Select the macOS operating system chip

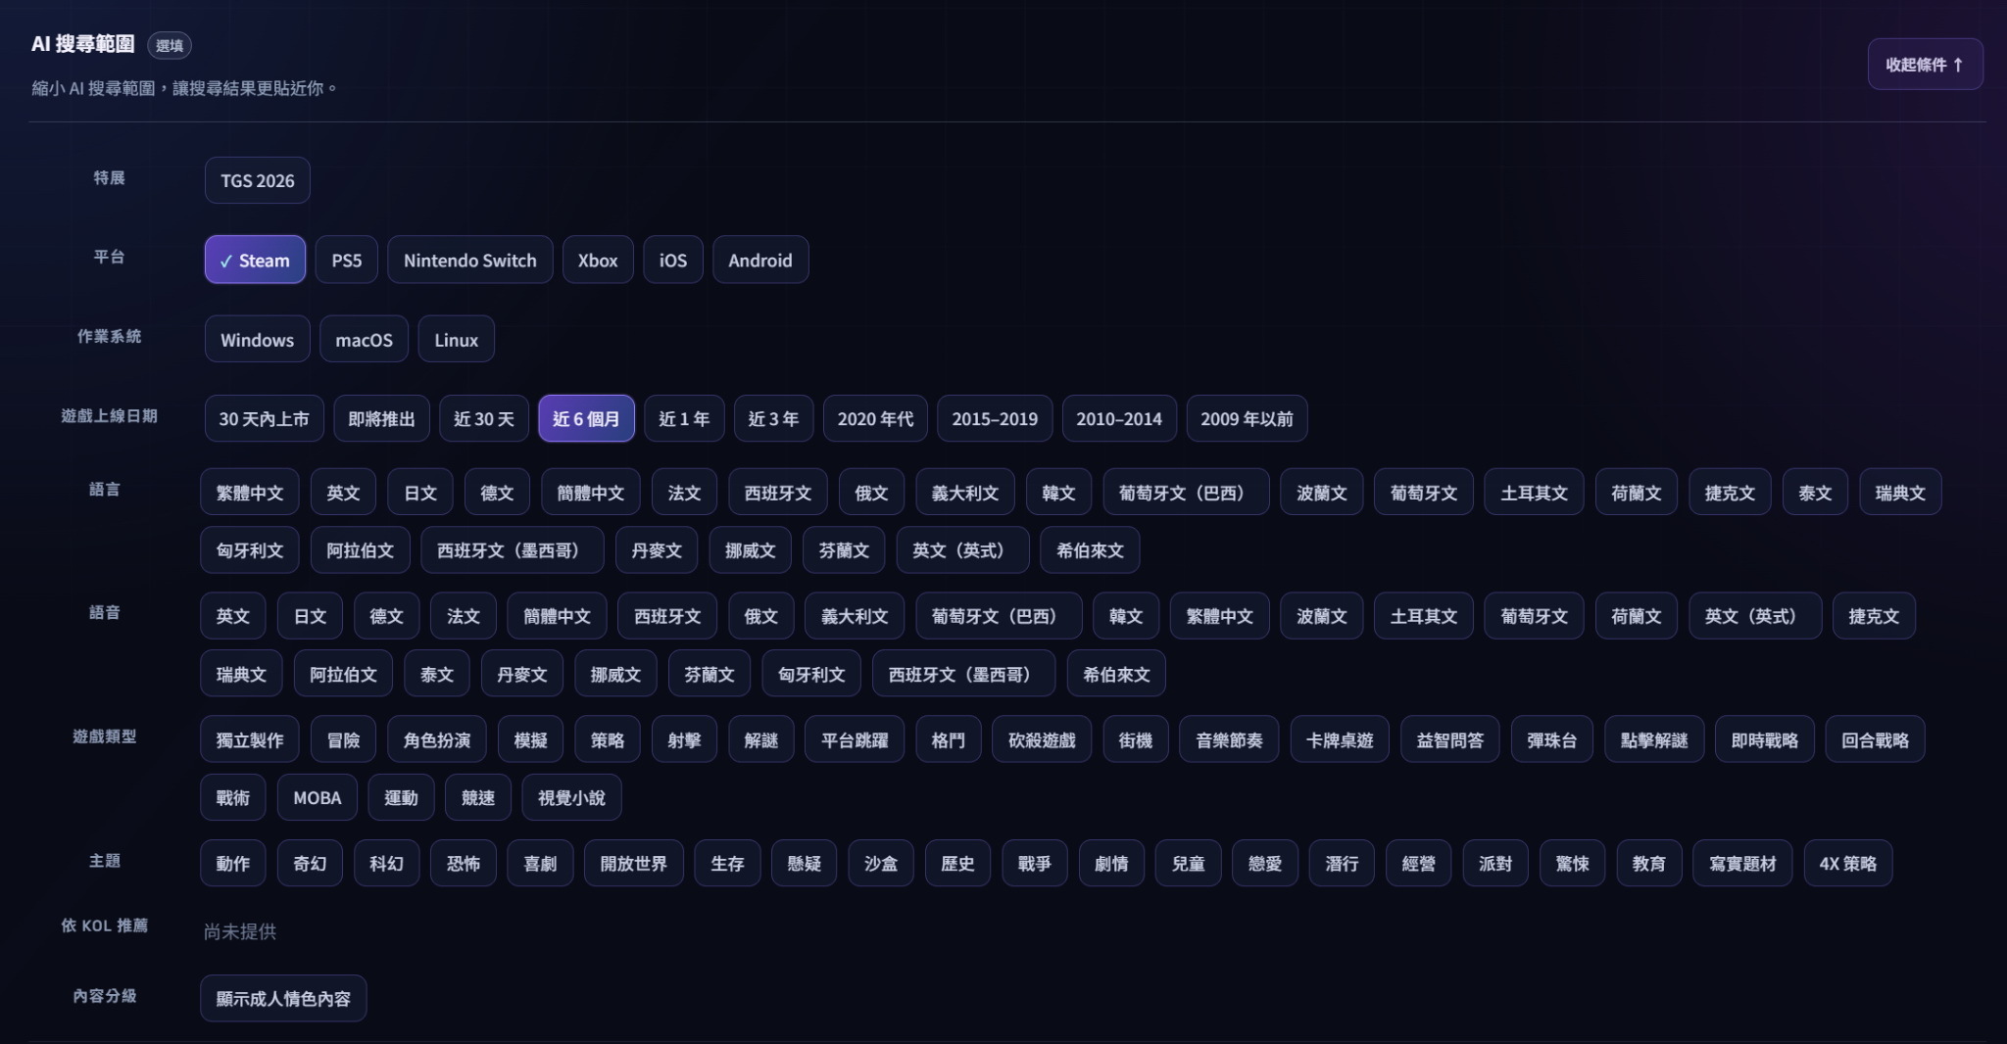364,339
